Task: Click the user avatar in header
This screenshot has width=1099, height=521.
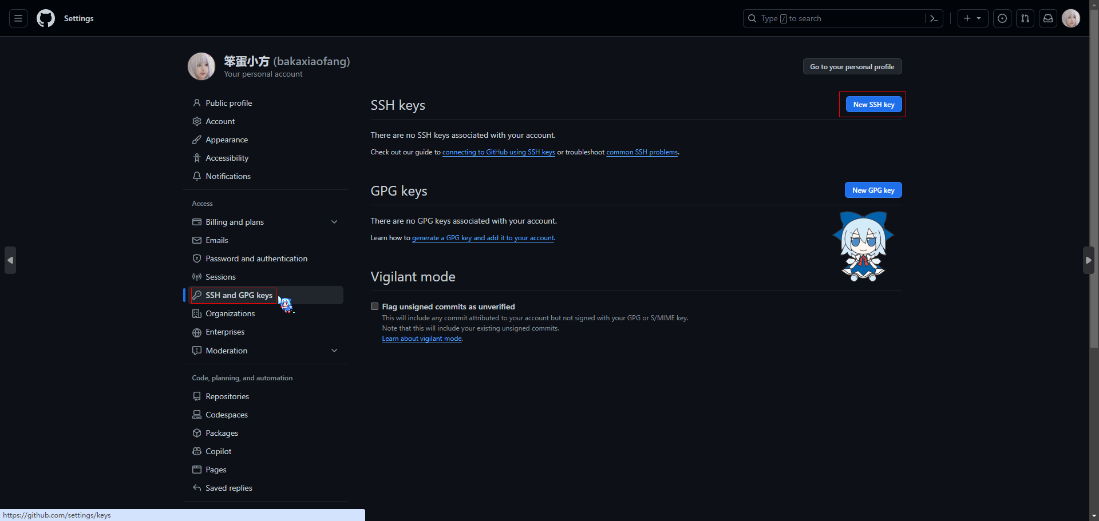Action: 1070,18
